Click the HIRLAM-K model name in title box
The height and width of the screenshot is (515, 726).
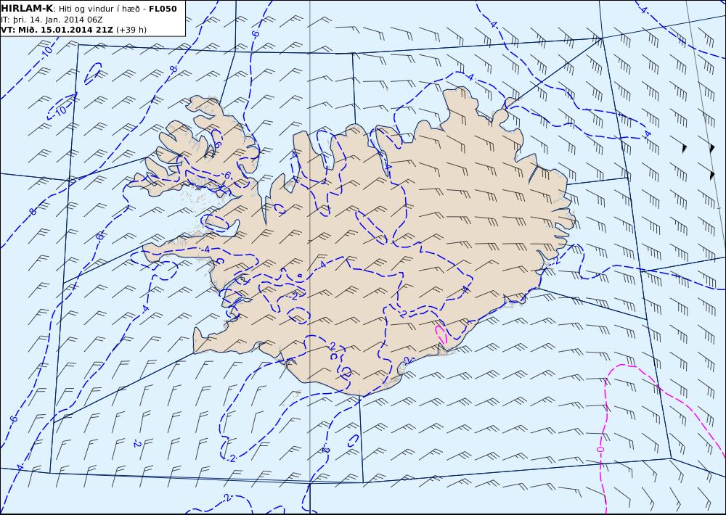pyautogui.click(x=28, y=9)
